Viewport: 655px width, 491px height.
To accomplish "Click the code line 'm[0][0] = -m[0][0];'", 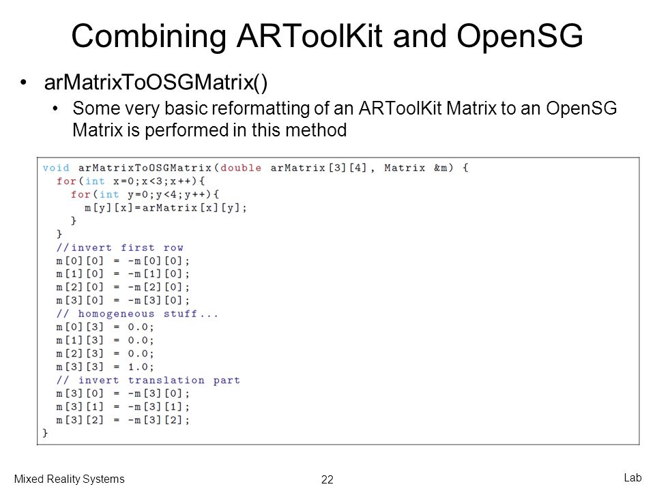I will coord(123,261).
